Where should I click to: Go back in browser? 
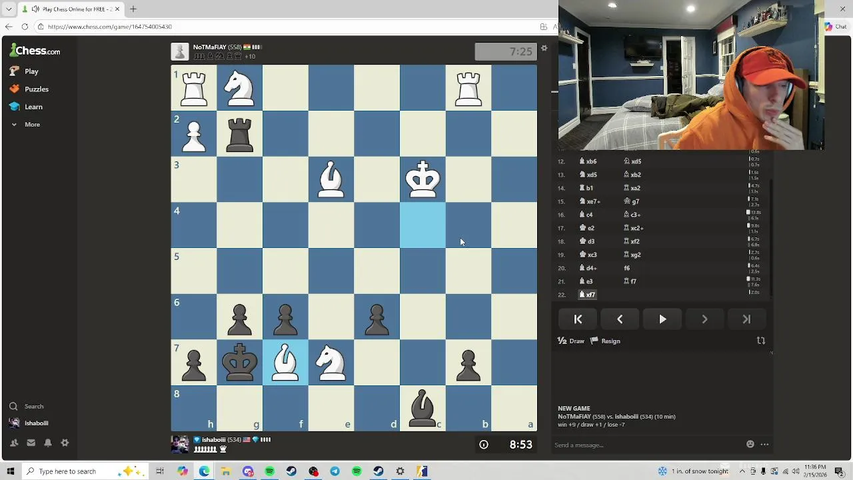click(8, 27)
